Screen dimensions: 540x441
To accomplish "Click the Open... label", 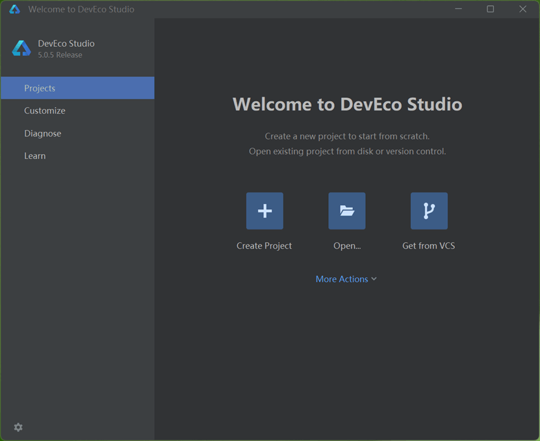I will pyautogui.click(x=347, y=246).
